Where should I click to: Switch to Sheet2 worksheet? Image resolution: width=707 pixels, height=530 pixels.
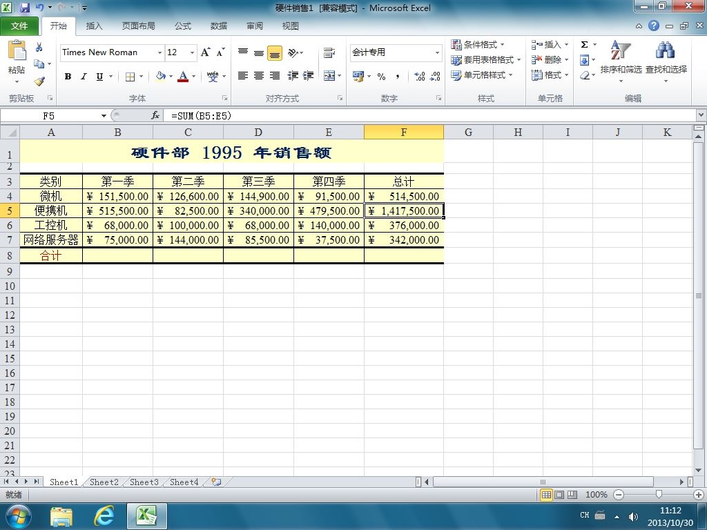[104, 482]
